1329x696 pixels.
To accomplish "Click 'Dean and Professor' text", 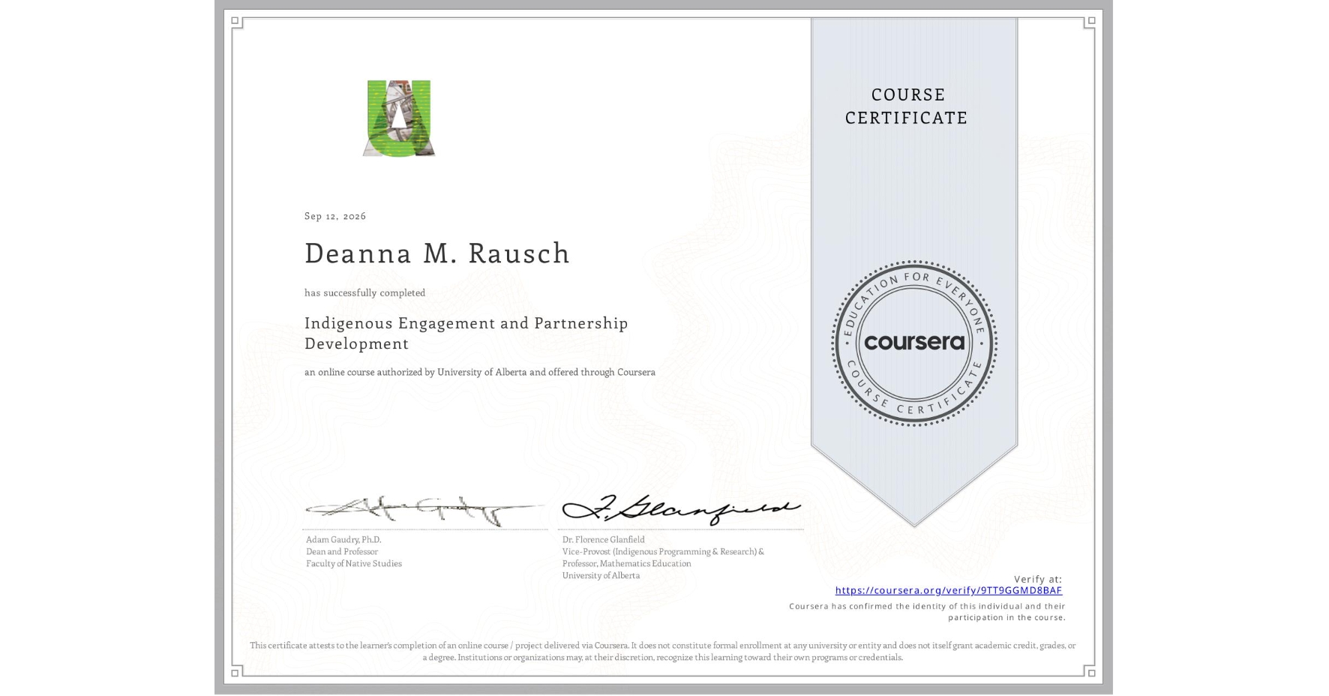I will pyautogui.click(x=342, y=551).
